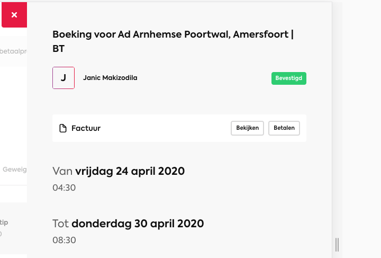Click the J avatar of Janic Makizodila
The height and width of the screenshot is (258, 381).
coord(63,78)
